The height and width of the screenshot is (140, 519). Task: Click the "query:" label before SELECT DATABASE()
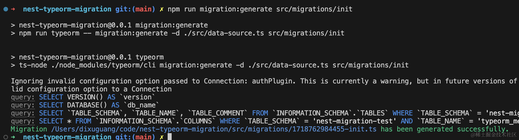(x=23, y=105)
